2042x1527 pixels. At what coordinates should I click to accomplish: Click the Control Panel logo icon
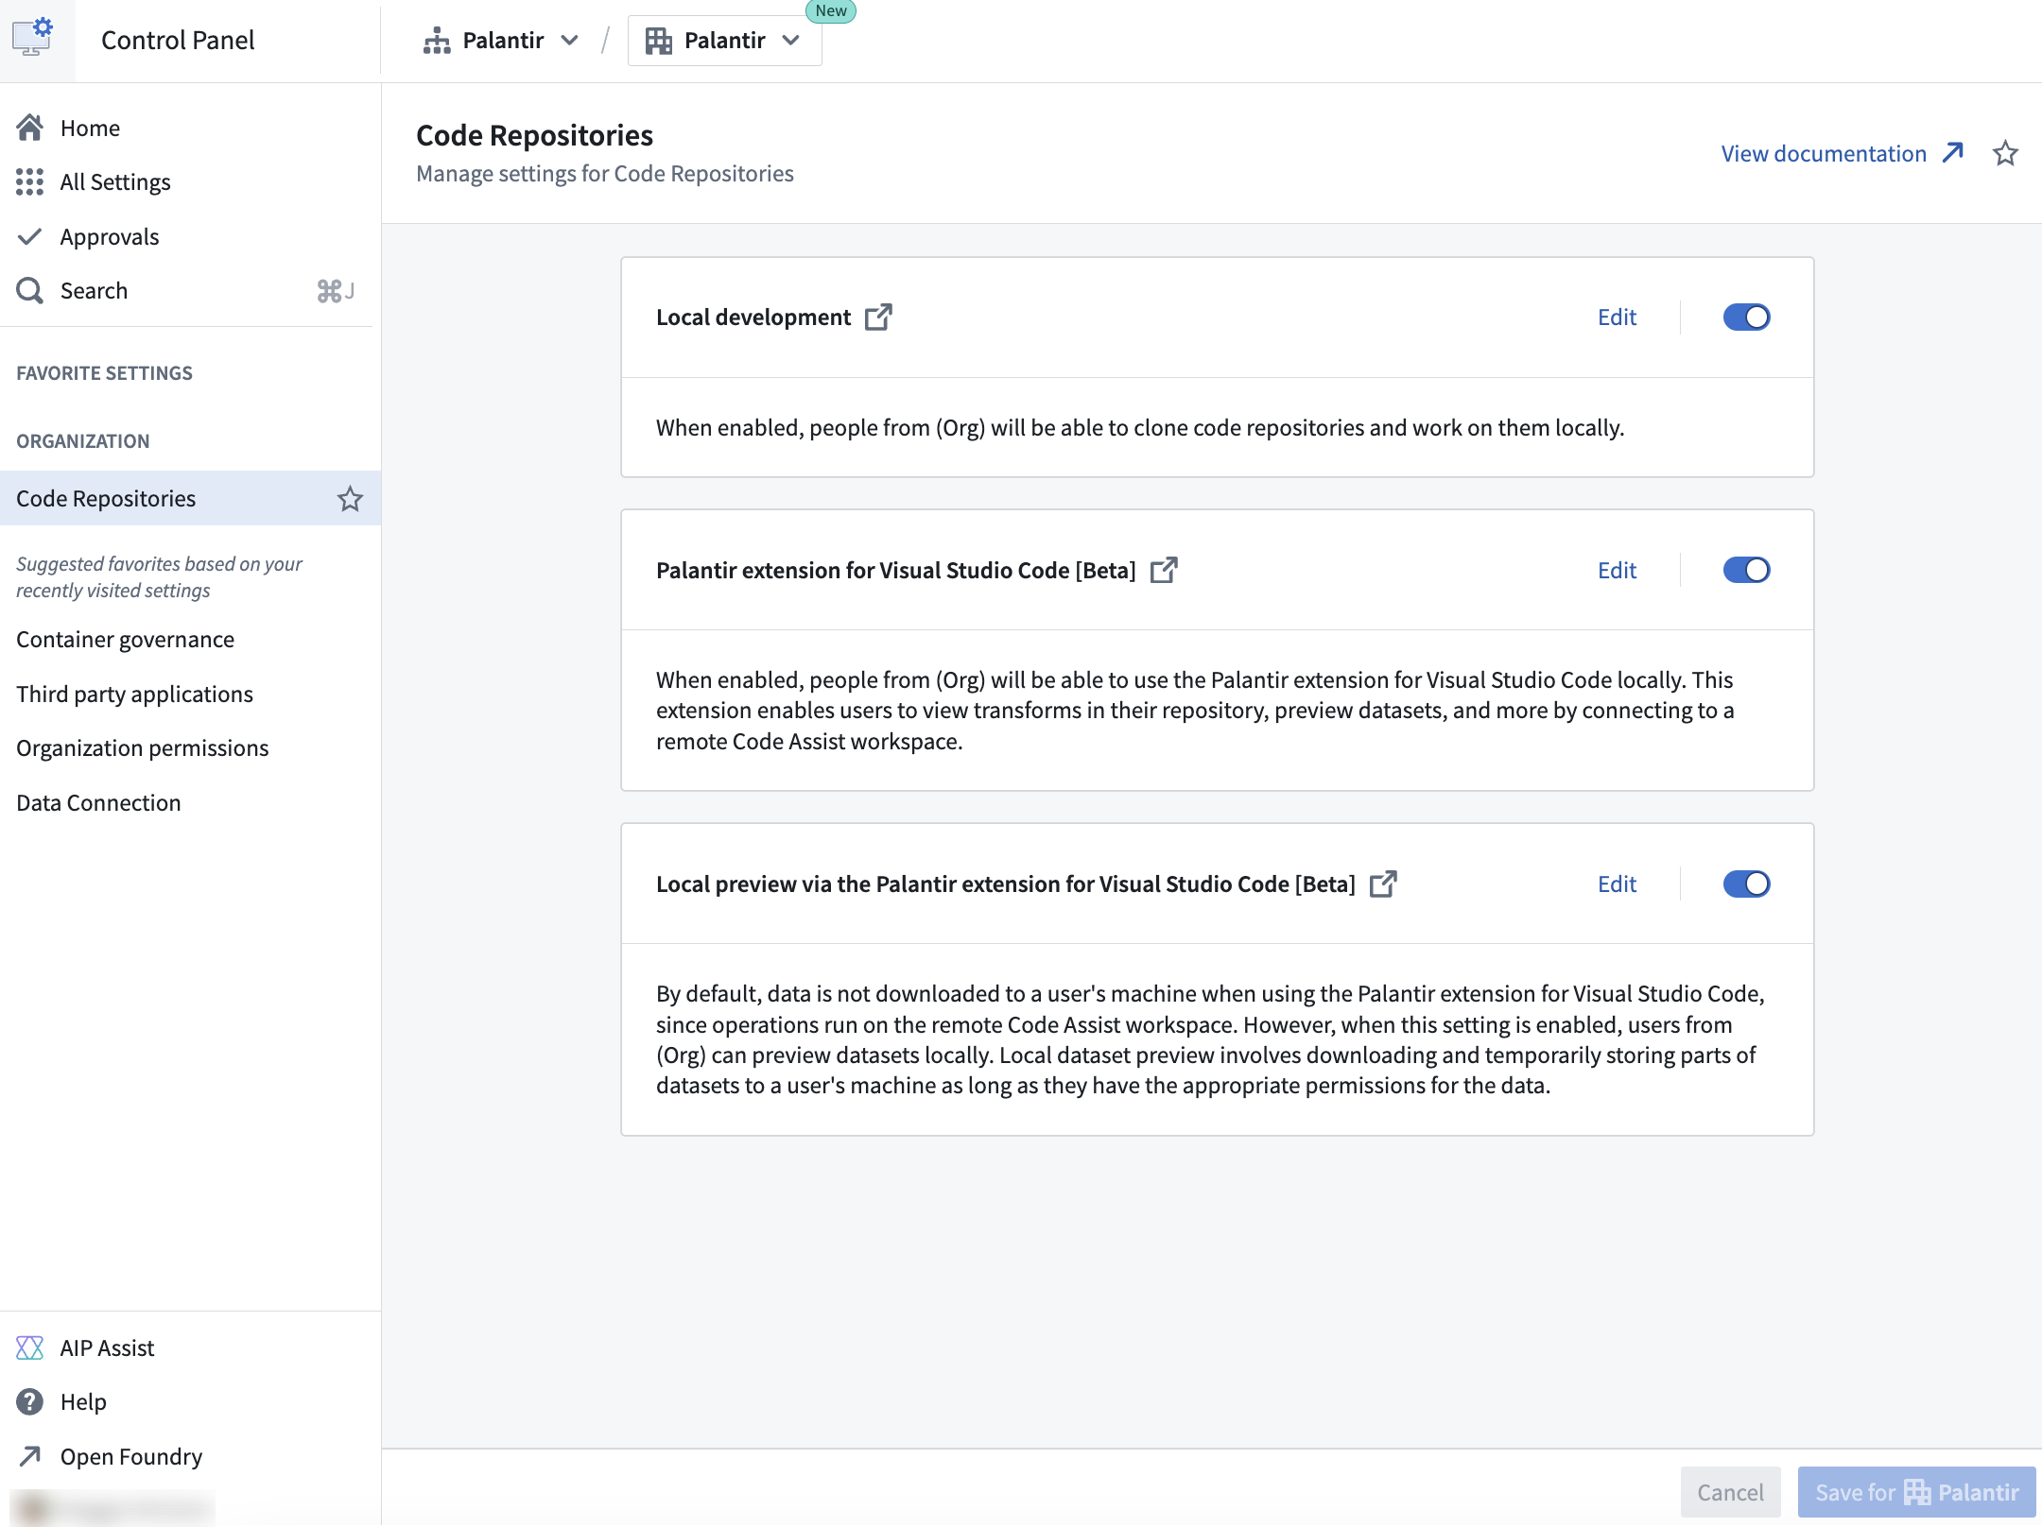pyautogui.click(x=33, y=38)
